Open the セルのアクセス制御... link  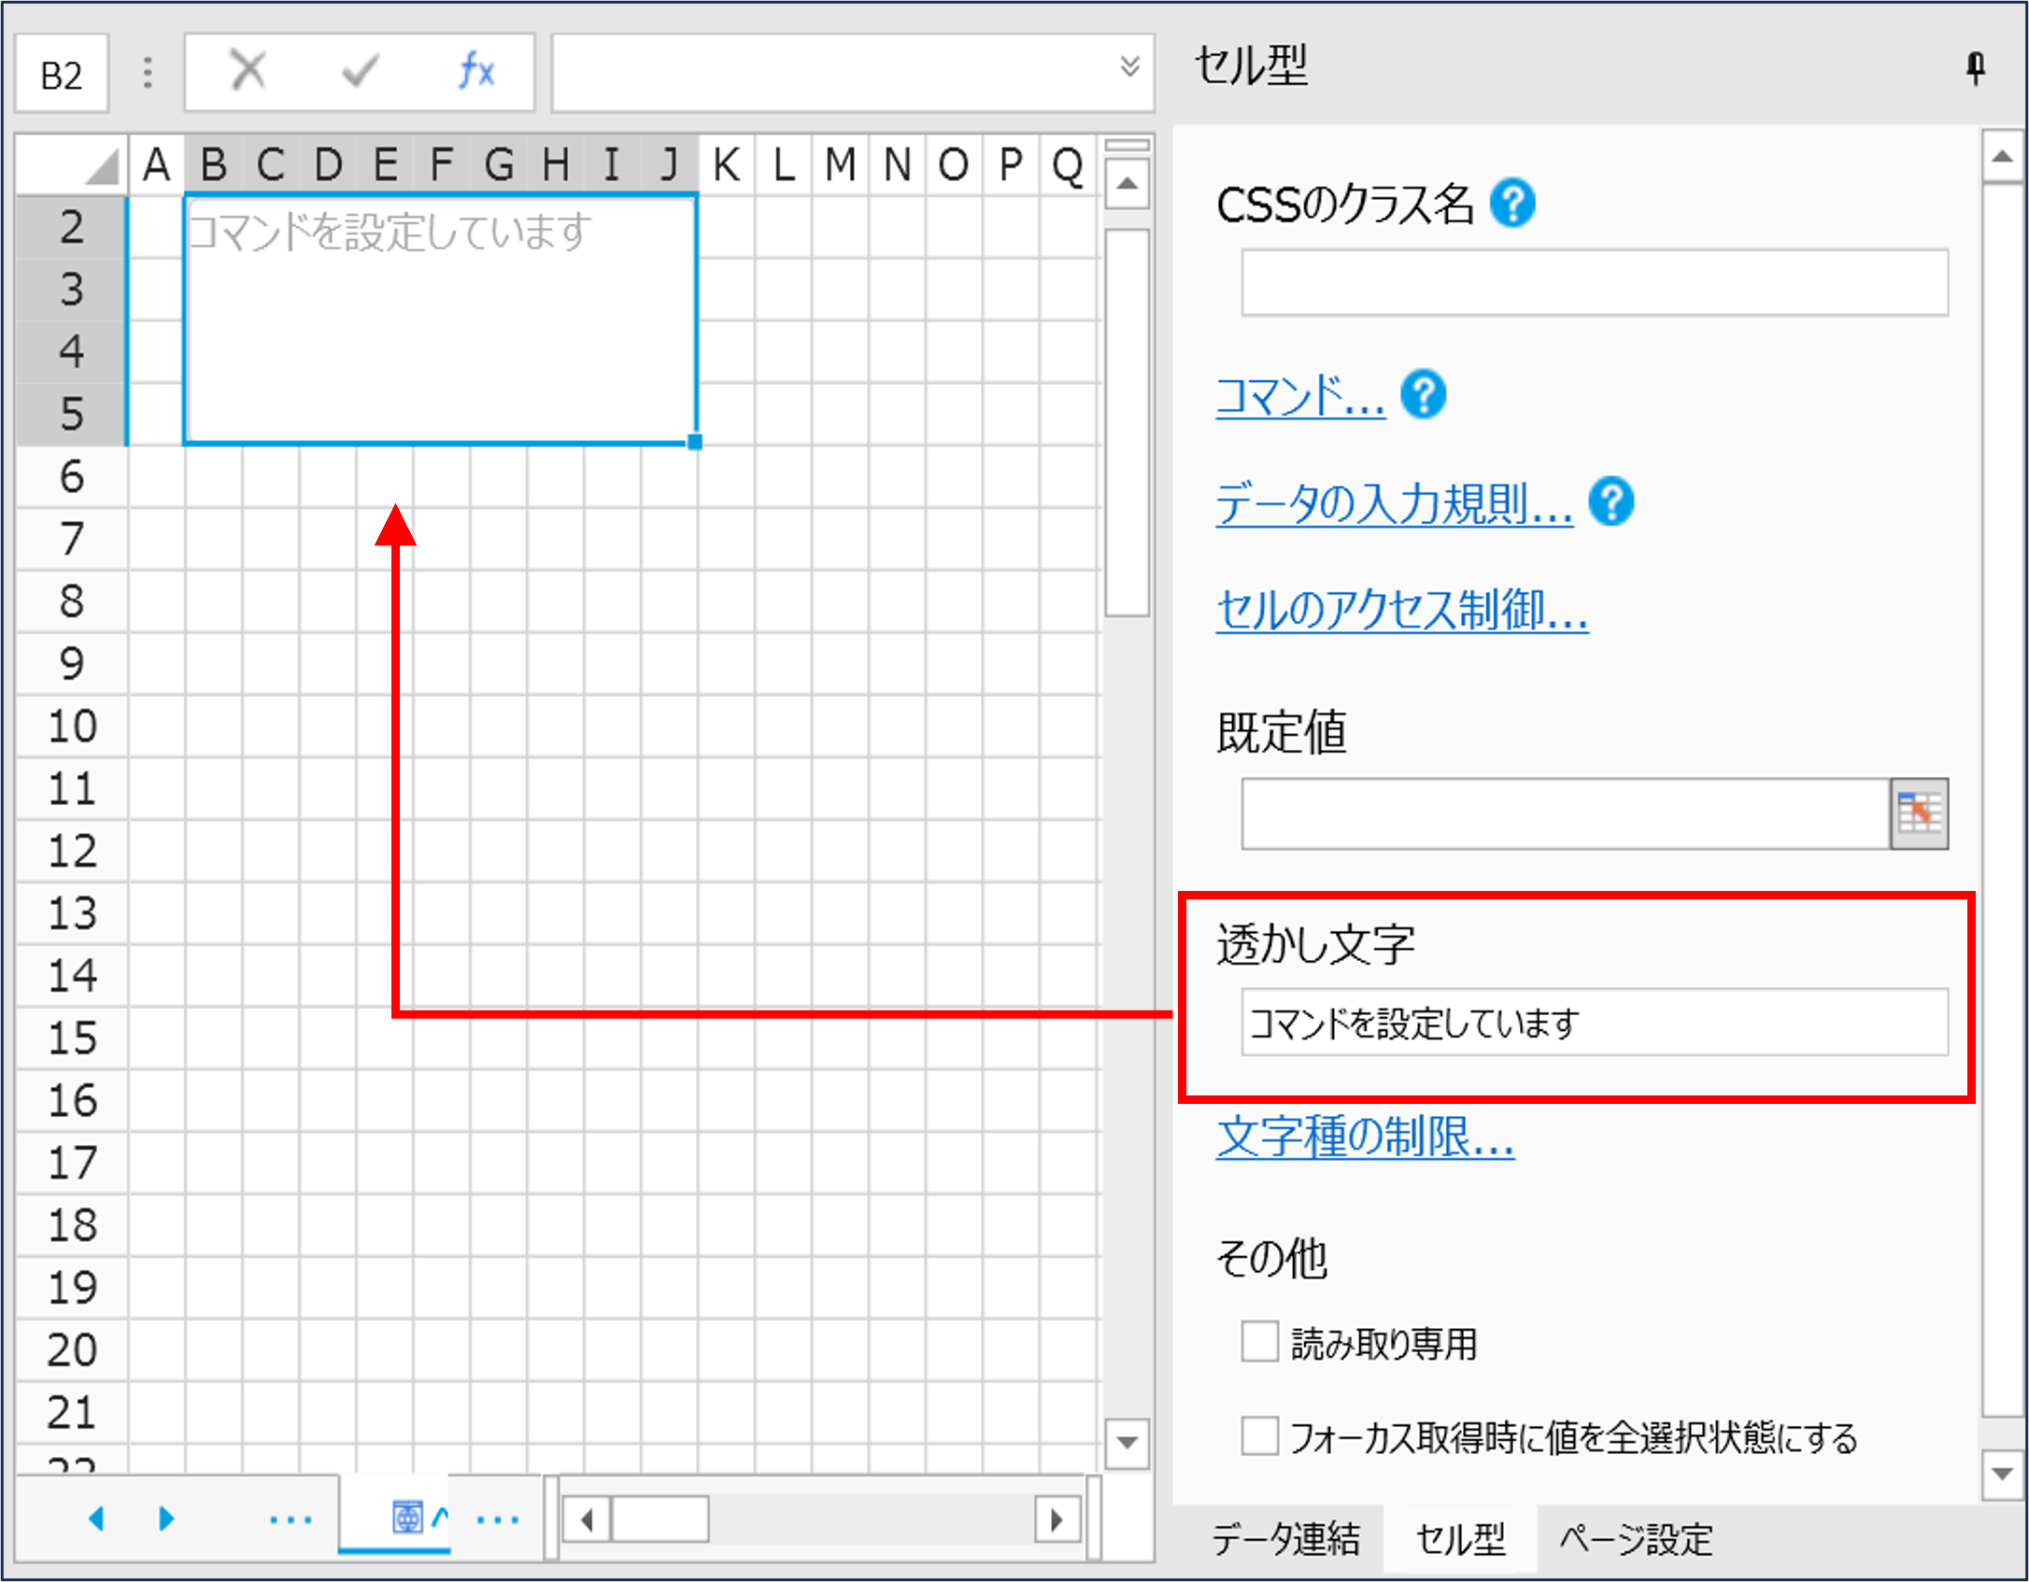(x=1401, y=610)
